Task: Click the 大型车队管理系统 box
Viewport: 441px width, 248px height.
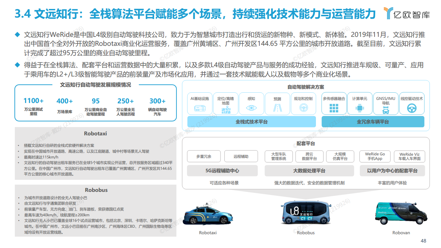Action: pyautogui.click(x=279, y=156)
